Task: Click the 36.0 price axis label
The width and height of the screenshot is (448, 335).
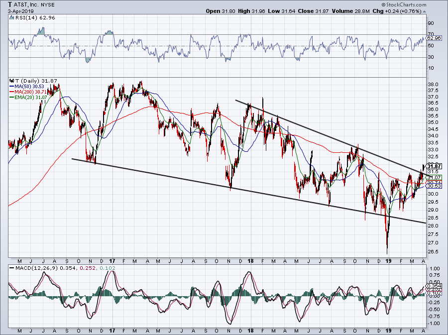Action: click(433, 110)
